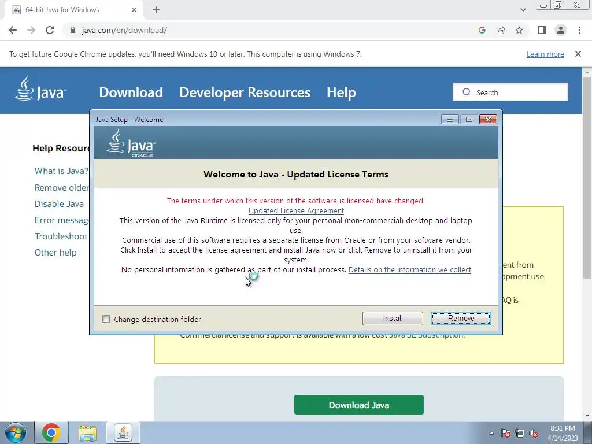
Task: Expand the tab search chevron
Action: [523, 10]
